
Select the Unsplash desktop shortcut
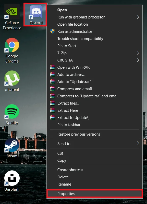click(x=12, y=181)
